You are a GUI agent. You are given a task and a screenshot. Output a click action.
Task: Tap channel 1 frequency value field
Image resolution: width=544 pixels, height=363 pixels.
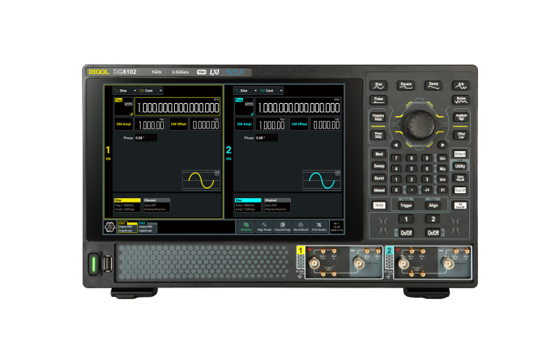[177, 107]
